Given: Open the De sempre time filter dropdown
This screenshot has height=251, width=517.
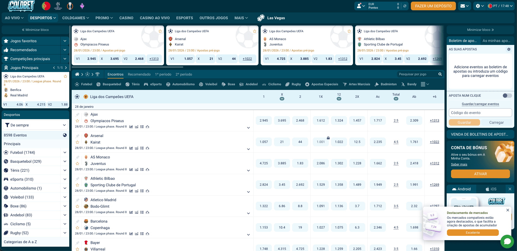Looking at the screenshot, I should (36, 125).
